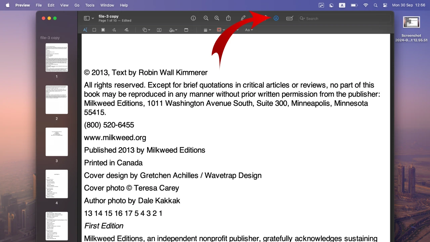Viewport: 430px width, 242px height.
Task: Show the Inspector info panel
Action: (x=193, y=18)
